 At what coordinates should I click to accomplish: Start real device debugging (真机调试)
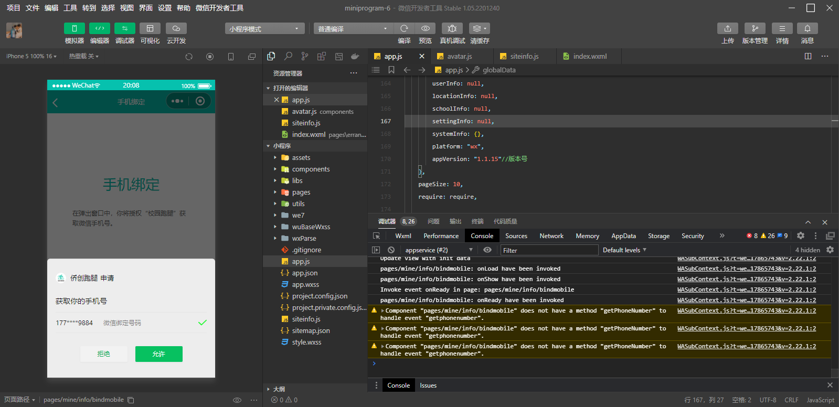pos(452,28)
